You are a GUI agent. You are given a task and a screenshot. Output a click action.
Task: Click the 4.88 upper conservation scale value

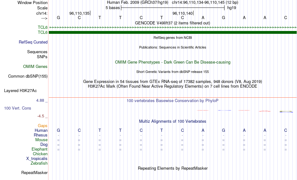pos(40,100)
